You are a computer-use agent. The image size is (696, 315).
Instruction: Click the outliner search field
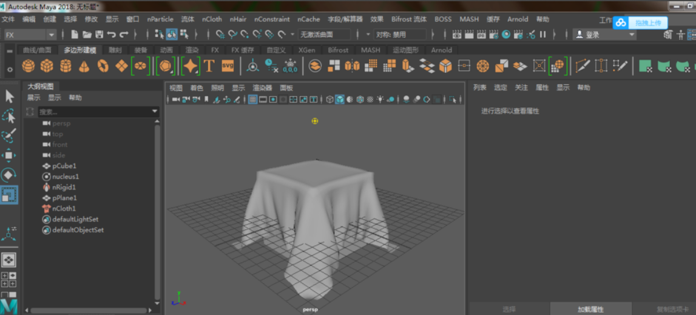pos(93,112)
